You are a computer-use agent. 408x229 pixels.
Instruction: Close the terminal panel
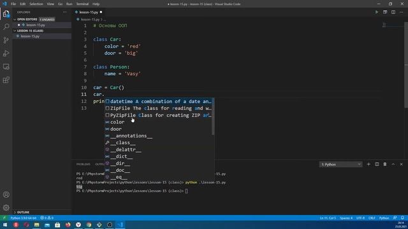tap(401, 164)
